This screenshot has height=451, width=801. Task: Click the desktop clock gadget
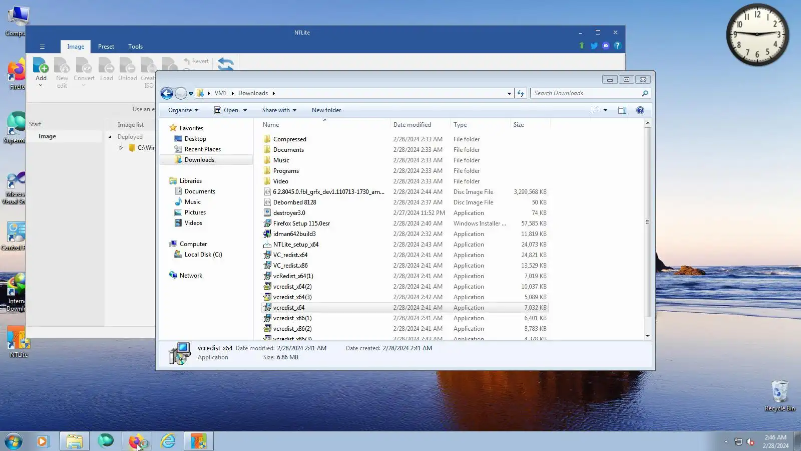757,34
